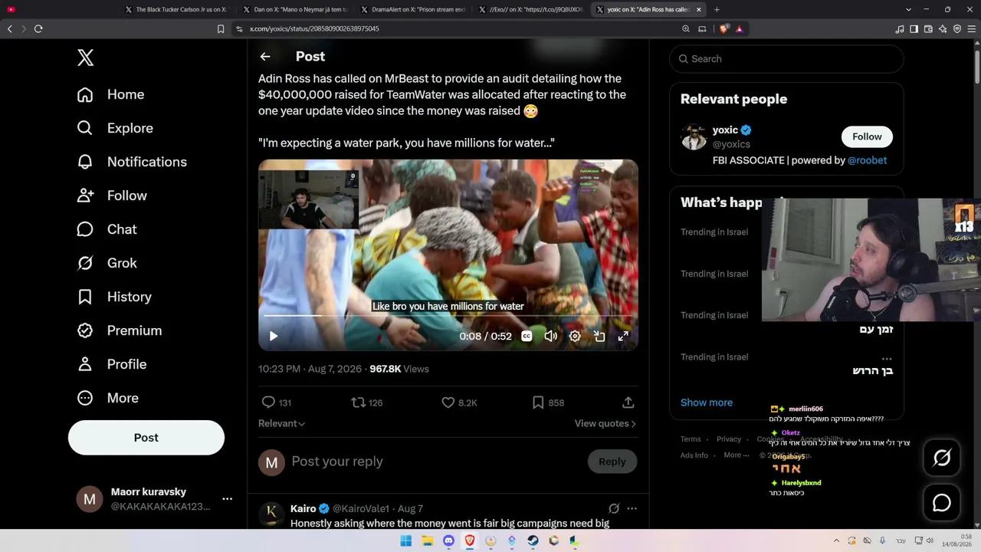
Task: Click the Reply button
Action: click(x=612, y=462)
